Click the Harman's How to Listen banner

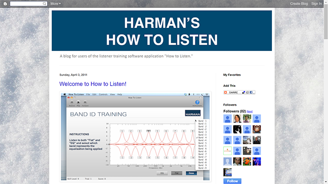point(162,31)
